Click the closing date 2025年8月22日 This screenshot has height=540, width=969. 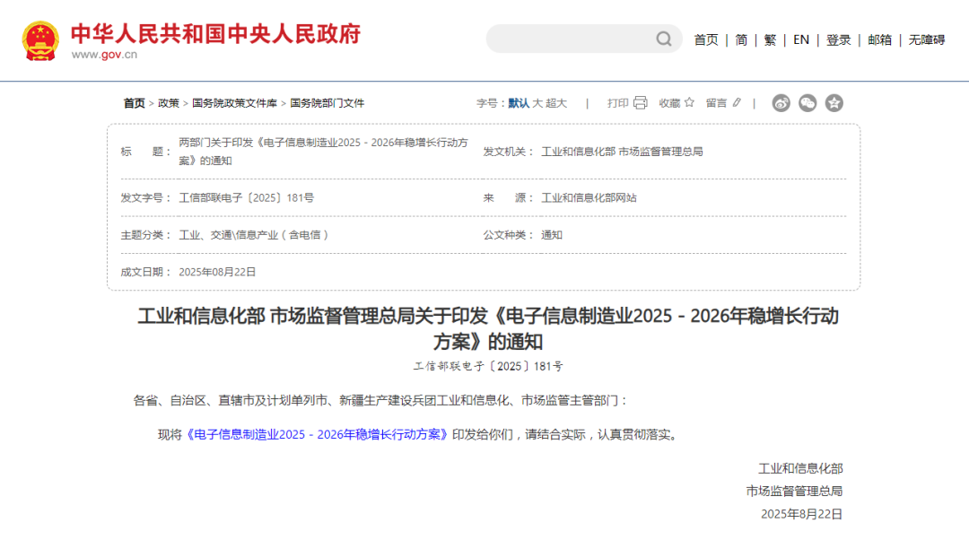pos(801,514)
